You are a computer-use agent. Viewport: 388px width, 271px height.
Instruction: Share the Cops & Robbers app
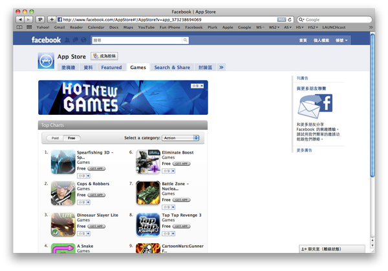[83, 203]
